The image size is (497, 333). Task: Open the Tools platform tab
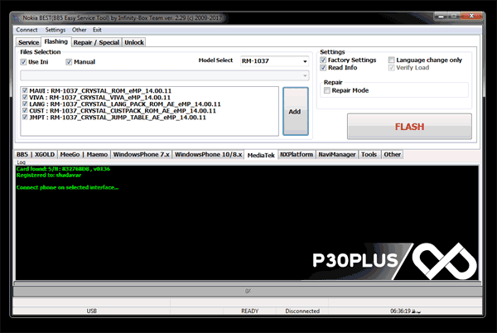point(369,155)
